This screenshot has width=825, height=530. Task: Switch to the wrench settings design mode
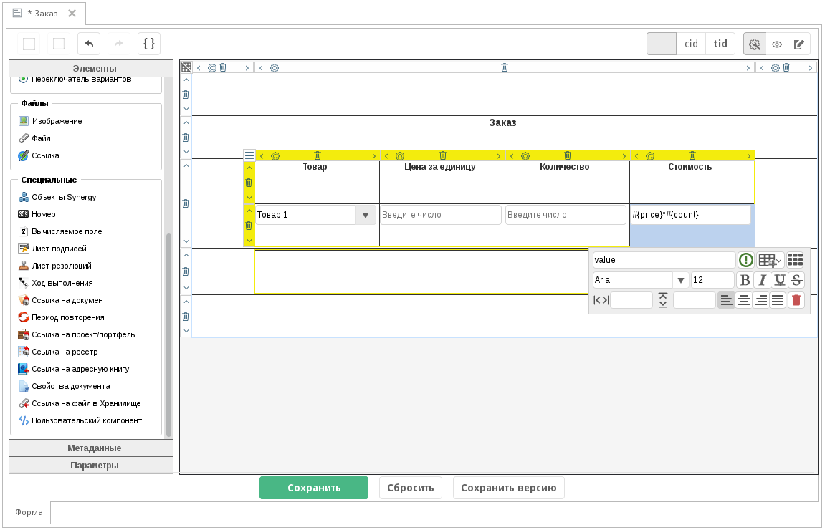[x=755, y=44]
